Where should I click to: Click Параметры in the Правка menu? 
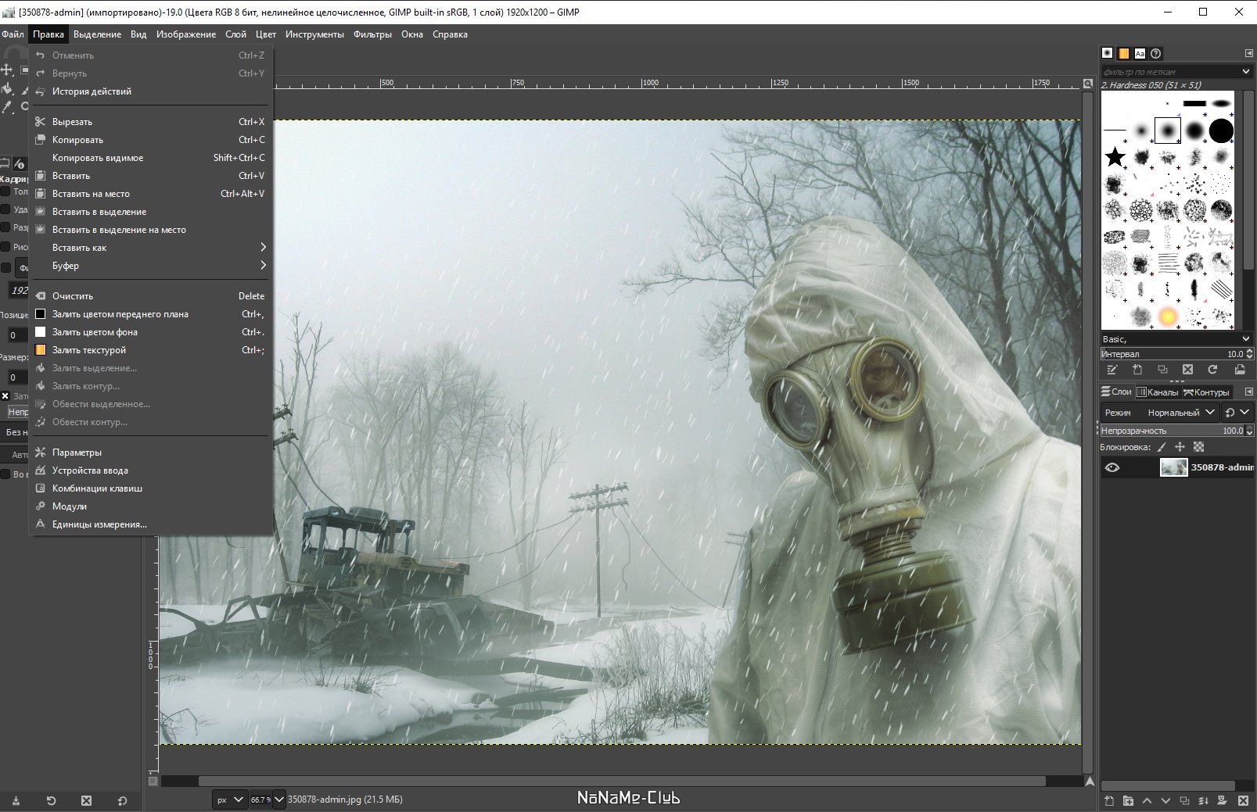pos(77,453)
